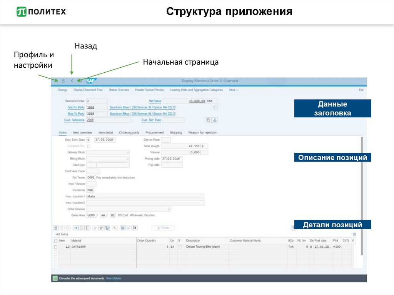Switch to the Item overview tab
This screenshot has width=394, height=295.
[82, 133]
